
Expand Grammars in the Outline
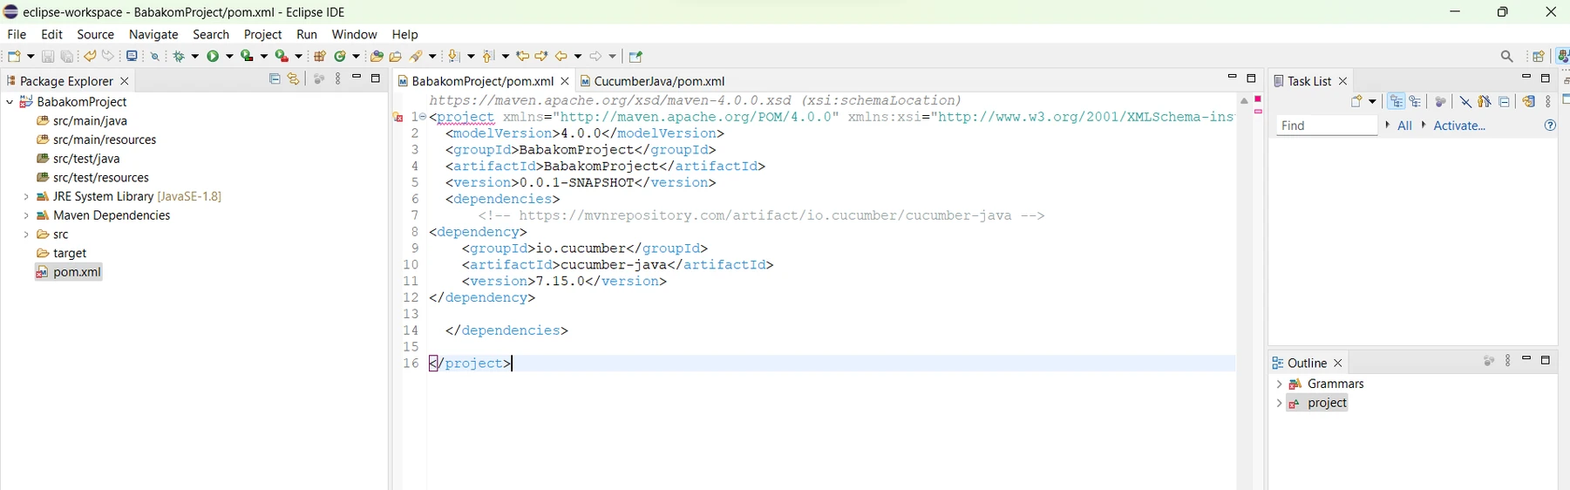coord(1279,385)
